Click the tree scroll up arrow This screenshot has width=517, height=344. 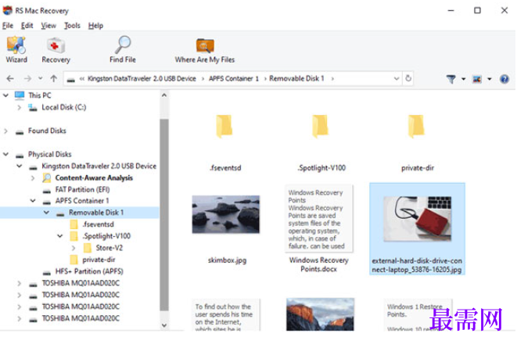coord(164,95)
